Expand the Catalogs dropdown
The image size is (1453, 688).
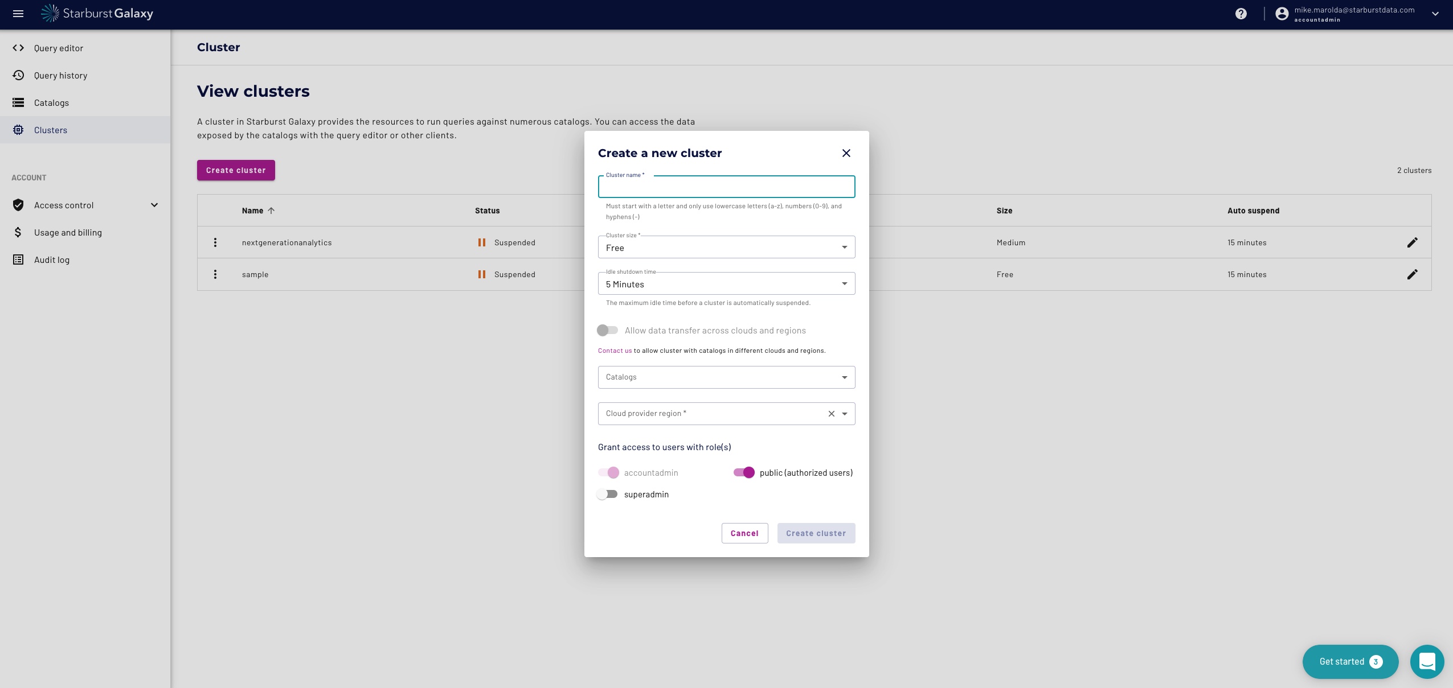tap(726, 377)
